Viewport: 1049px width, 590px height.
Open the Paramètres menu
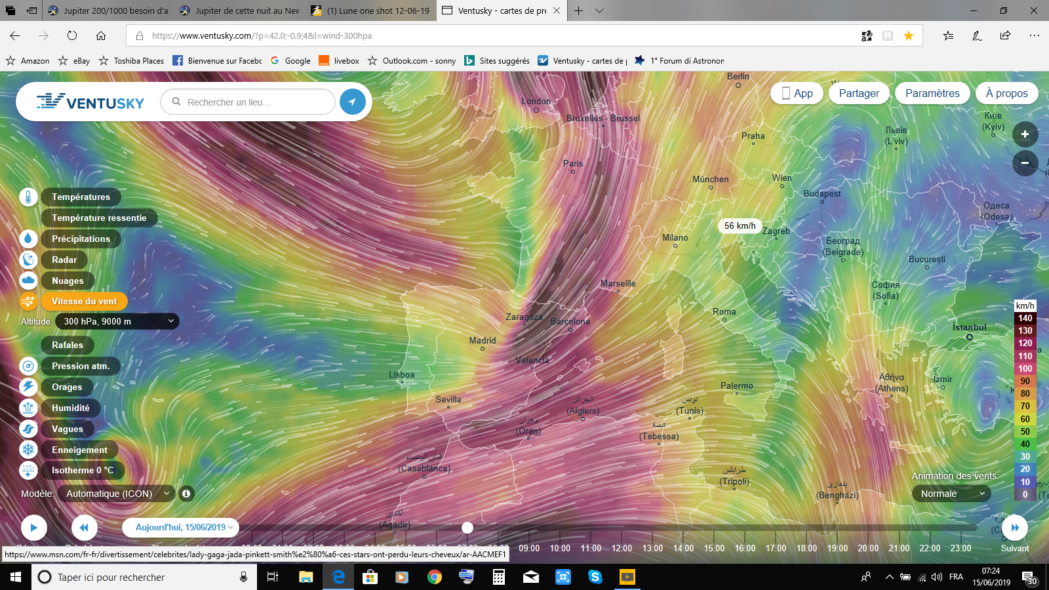(932, 93)
